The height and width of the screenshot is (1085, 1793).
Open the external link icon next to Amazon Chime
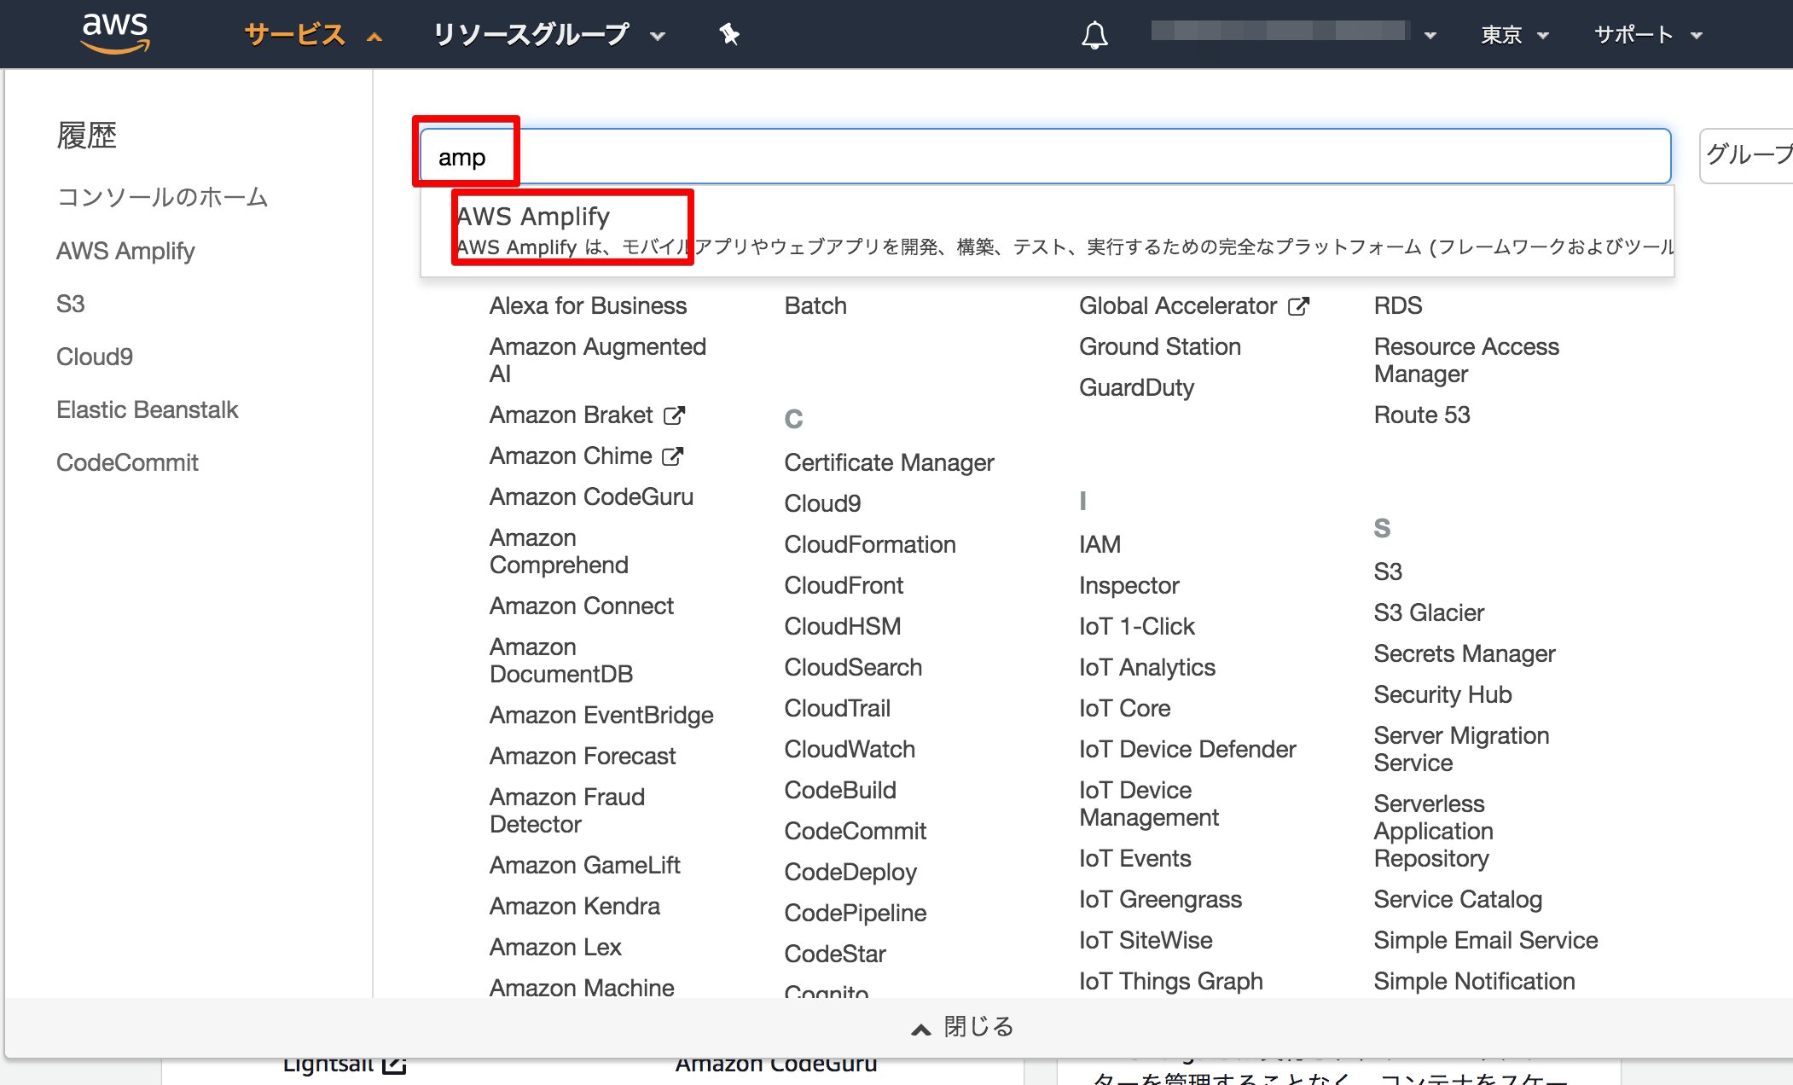[x=673, y=455]
